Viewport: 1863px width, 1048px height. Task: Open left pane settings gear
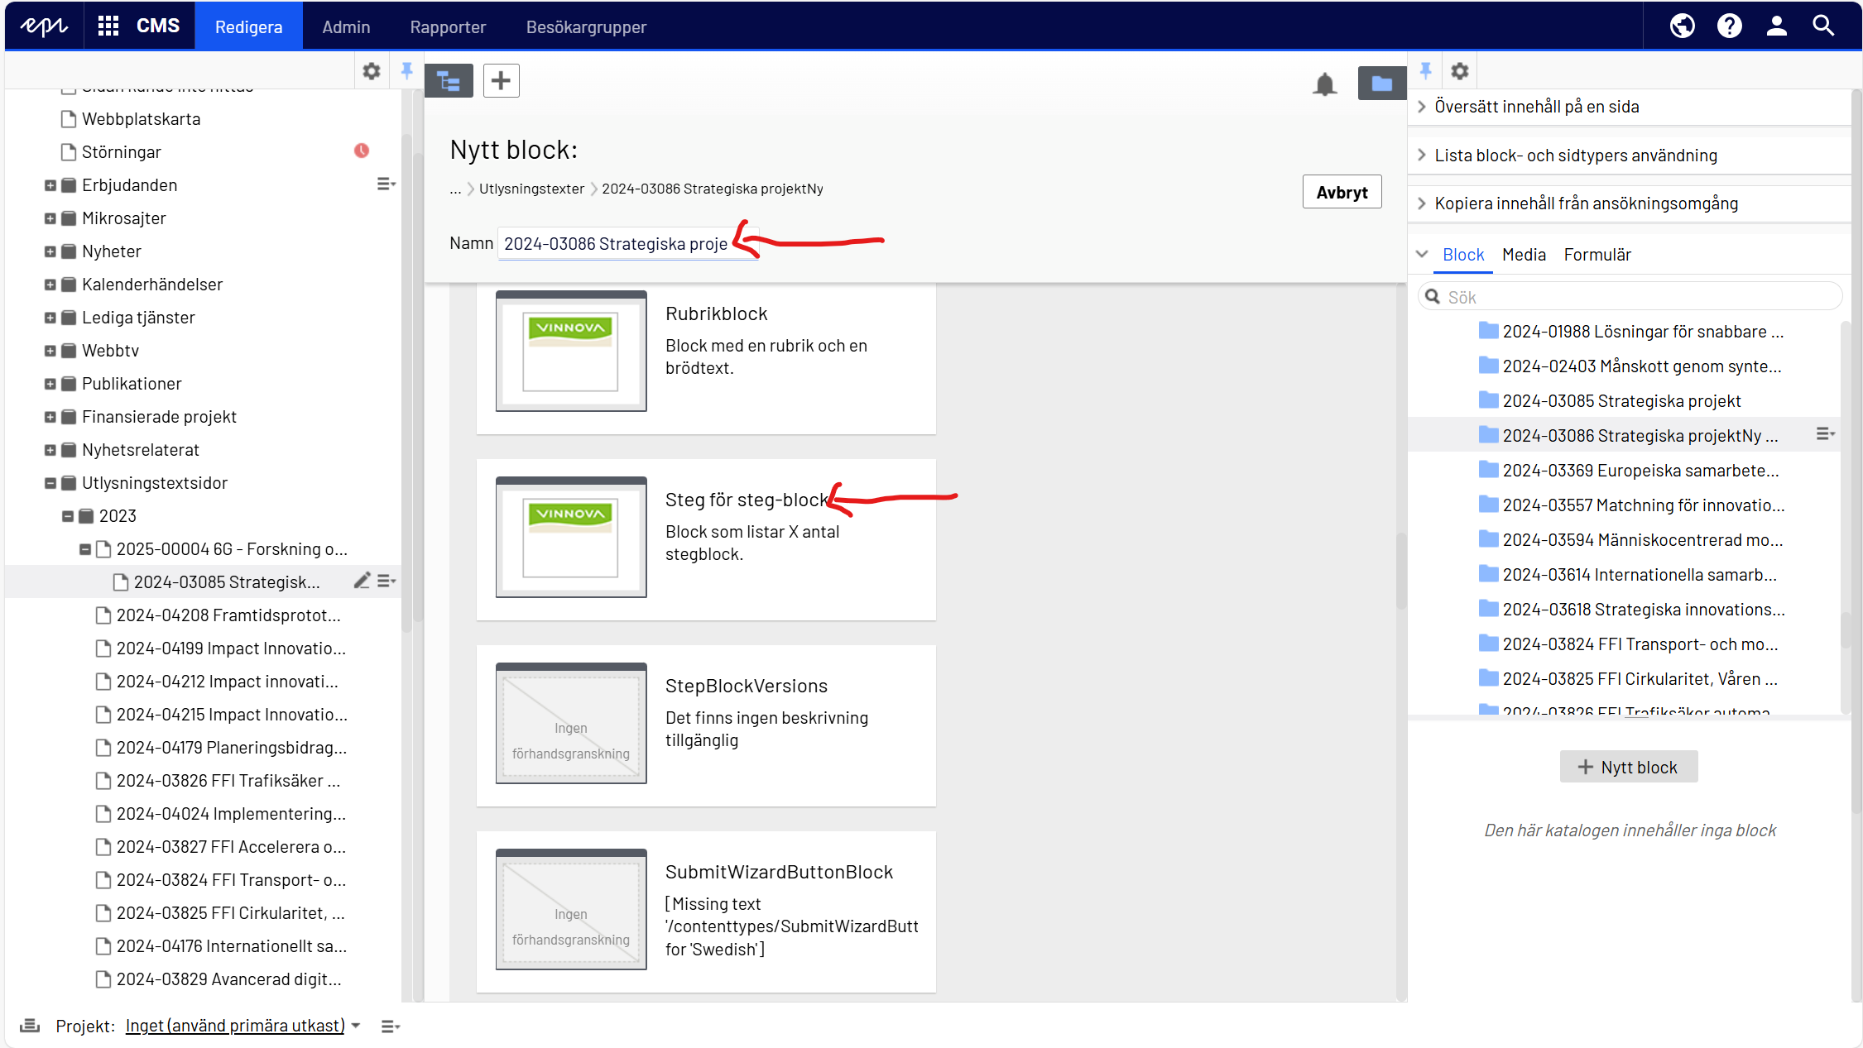click(372, 71)
